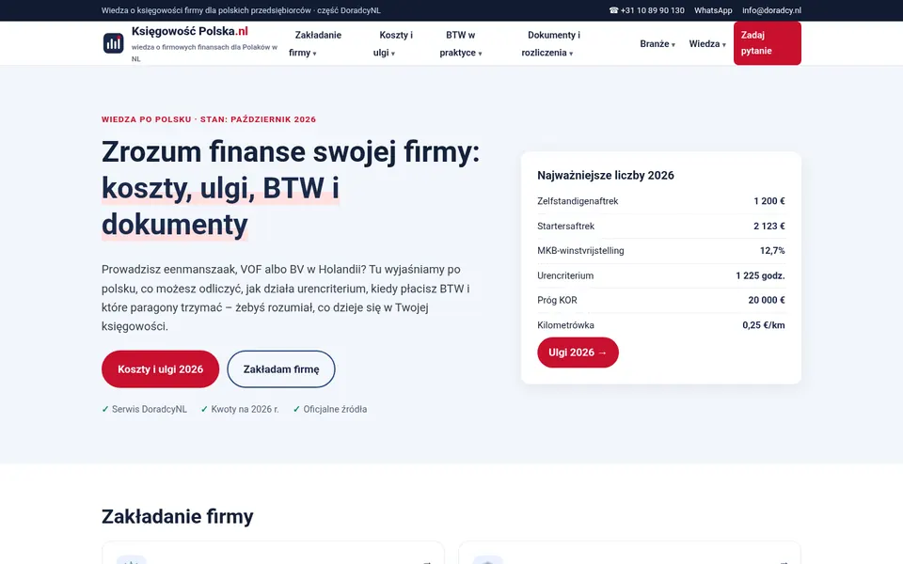Viewport: 903px width, 564px height.
Task: Select the Startersaftrek row label
Action: click(x=565, y=227)
